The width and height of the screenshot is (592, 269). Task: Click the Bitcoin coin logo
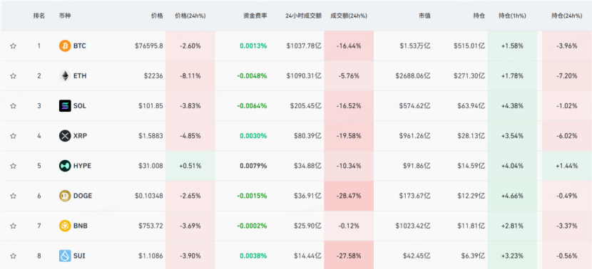click(x=65, y=46)
